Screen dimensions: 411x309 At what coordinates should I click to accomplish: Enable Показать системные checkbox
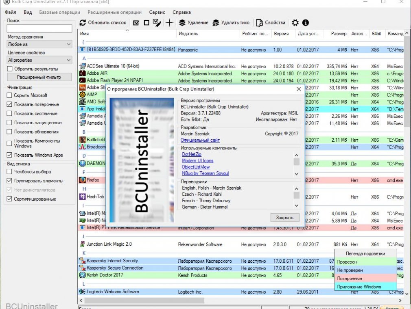[x=9, y=114]
